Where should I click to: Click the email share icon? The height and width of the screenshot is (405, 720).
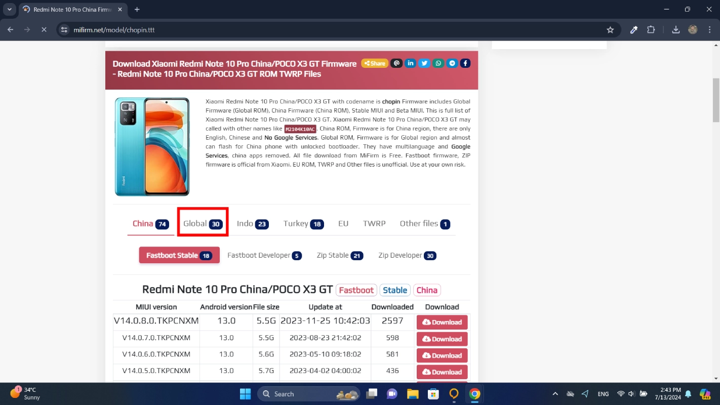(396, 63)
